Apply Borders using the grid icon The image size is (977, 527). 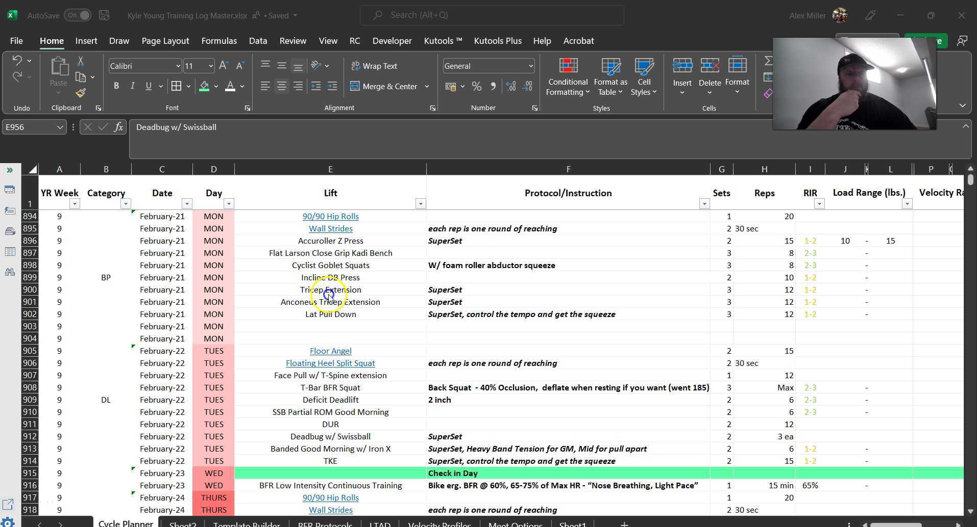click(176, 86)
